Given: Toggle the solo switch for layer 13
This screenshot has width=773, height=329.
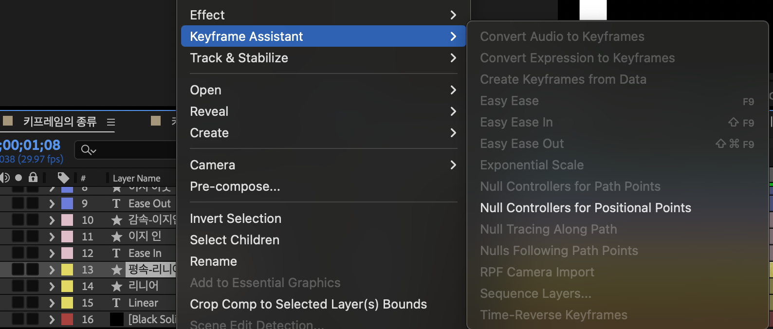Looking at the screenshot, I should pos(18,269).
